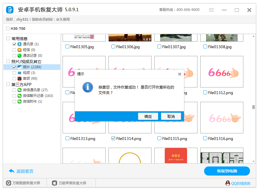Click the audio icon beside 音频
Viewport: 258px width, 191px height.
coord(20,79)
